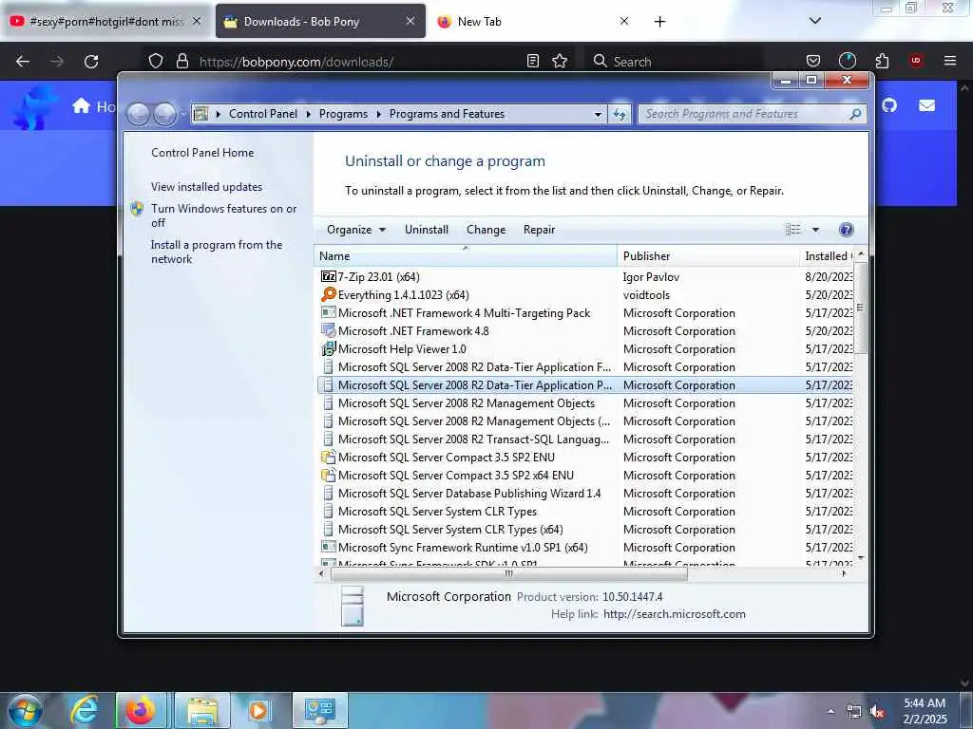The image size is (973, 729).
Task: Open Firefox extensions puzzle icon
Action: click(x=882, y=61)
